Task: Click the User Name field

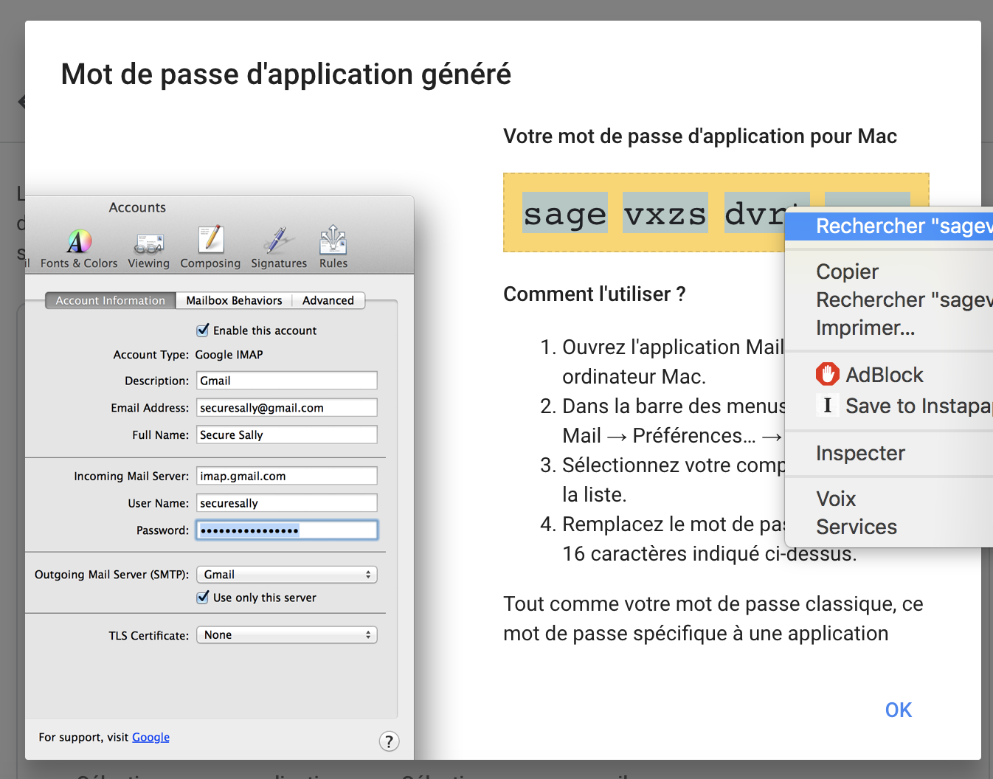Action: tap(287, 503)
